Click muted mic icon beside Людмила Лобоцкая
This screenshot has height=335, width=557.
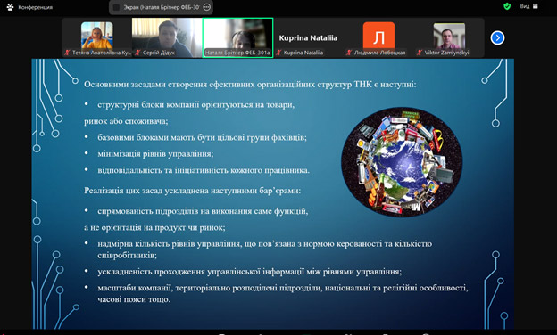[x=349, y=53]
